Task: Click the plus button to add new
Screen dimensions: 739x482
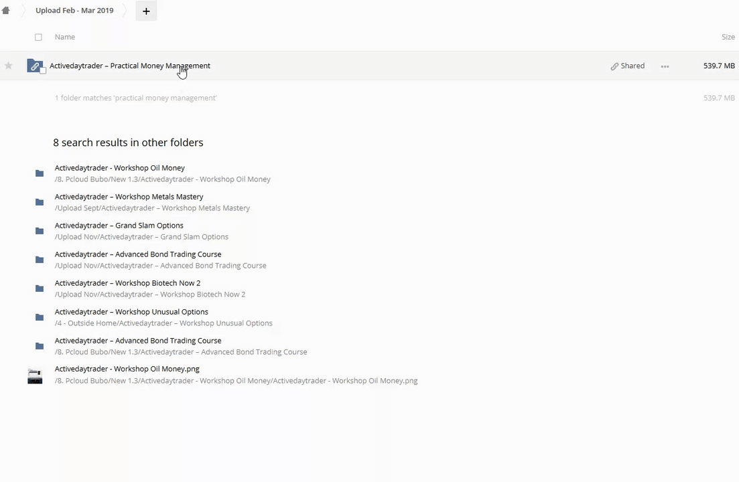Action: click(x=146, y=11)
